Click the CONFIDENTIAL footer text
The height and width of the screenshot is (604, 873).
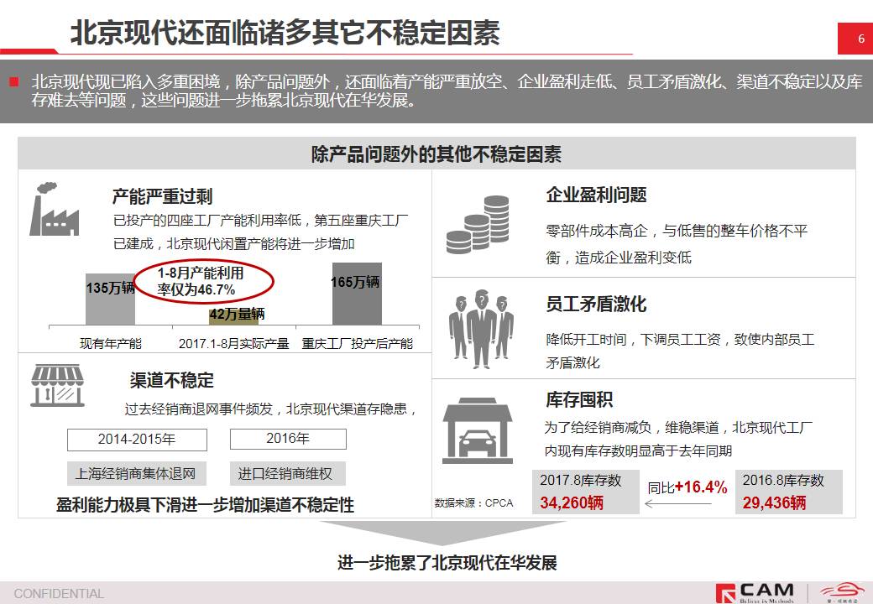59,593
